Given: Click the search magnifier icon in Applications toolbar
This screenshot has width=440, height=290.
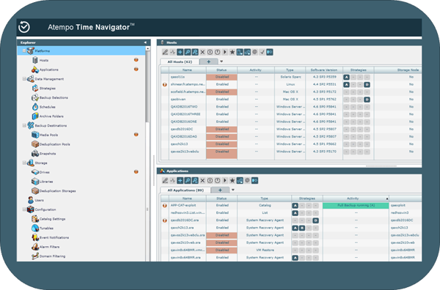Looking at the screenshot, I should click(188, 181).
